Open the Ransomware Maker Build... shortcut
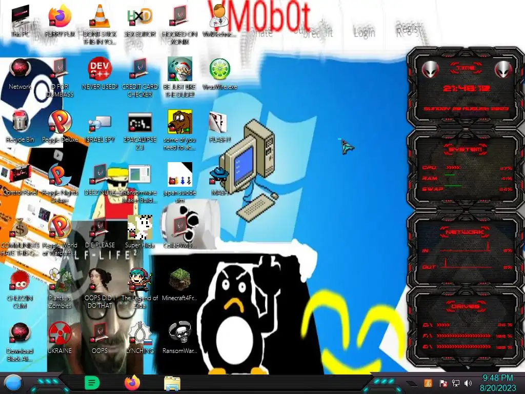The image size is (525, 394). pos(139,184)
